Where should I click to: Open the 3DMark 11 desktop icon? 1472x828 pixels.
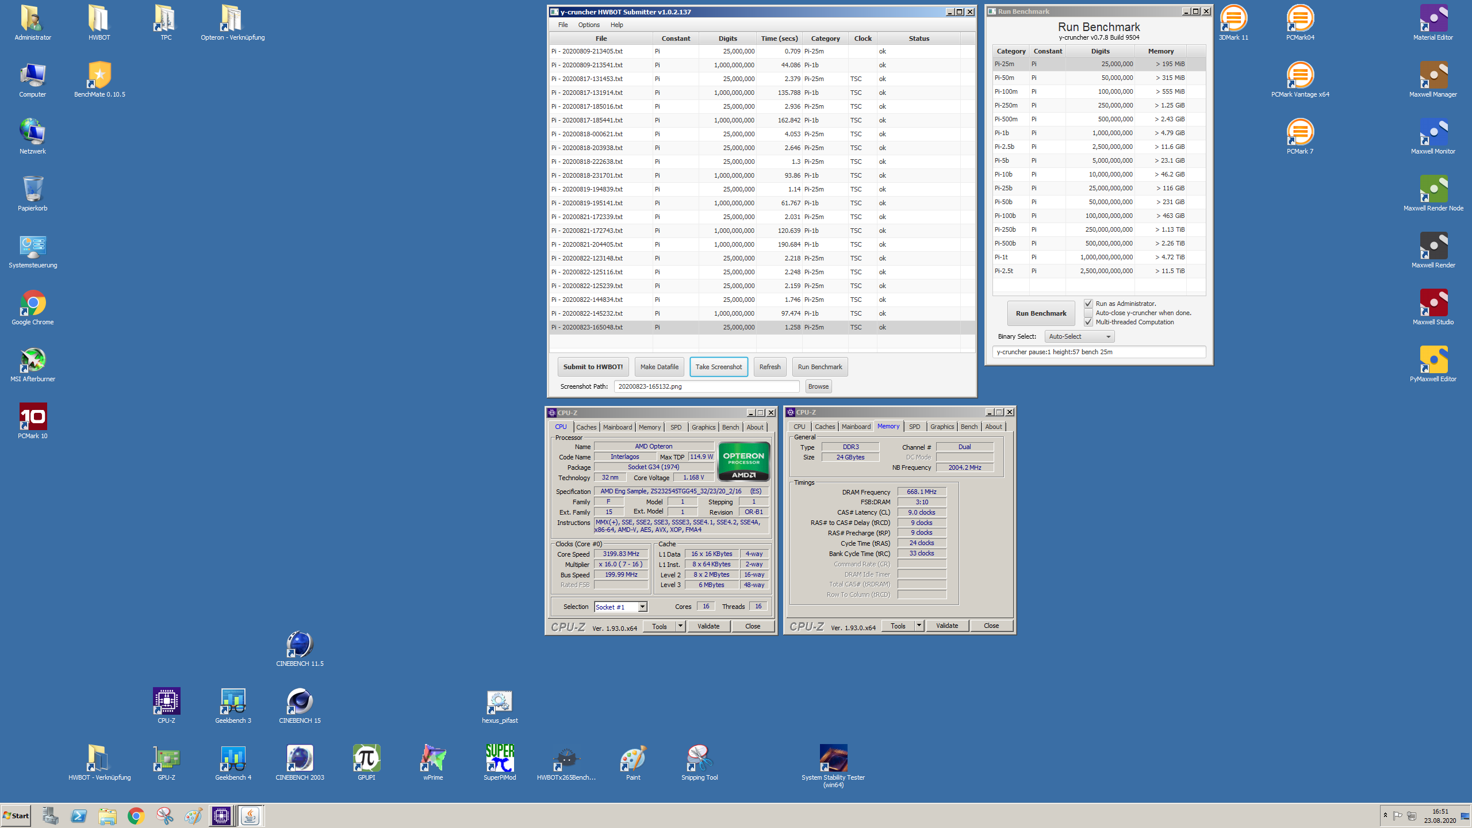(1233, 22)
